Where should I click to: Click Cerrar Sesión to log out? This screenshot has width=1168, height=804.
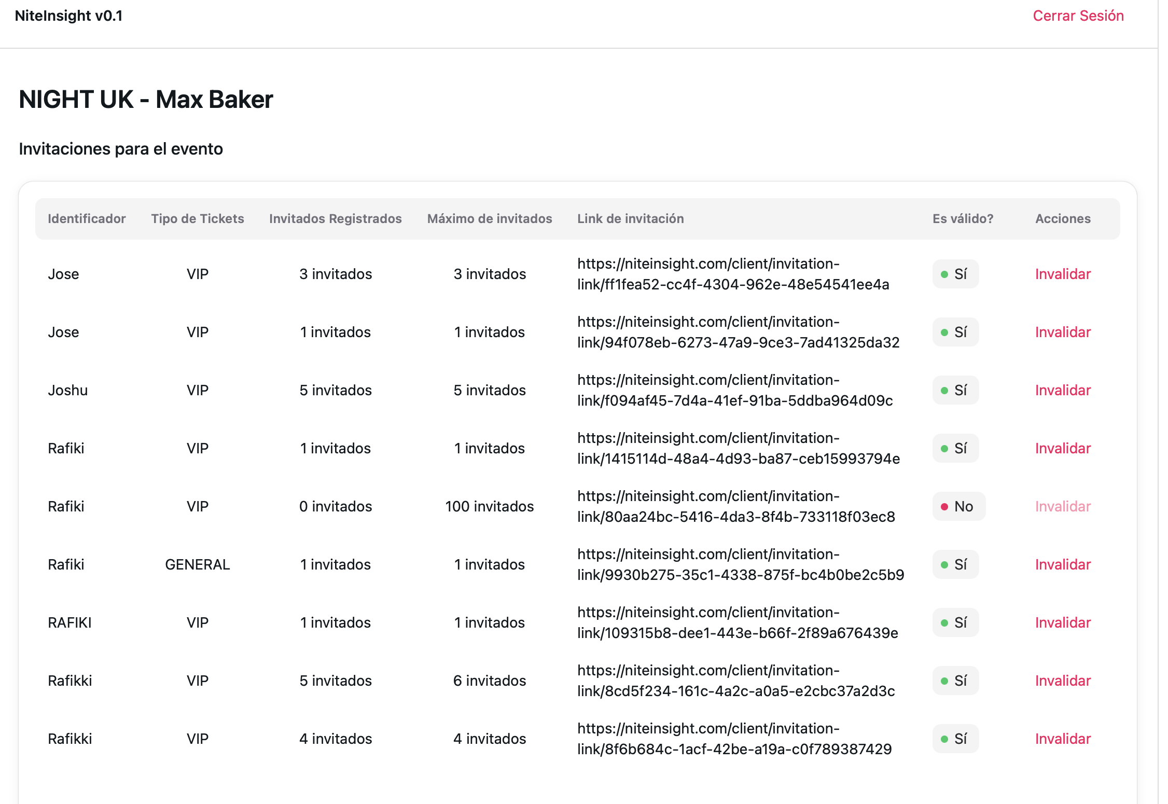[x=1078, y=16]
